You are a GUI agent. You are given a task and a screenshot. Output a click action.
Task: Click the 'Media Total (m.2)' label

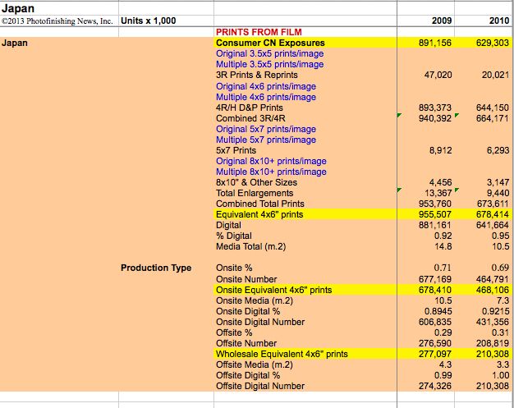(250, 246)
